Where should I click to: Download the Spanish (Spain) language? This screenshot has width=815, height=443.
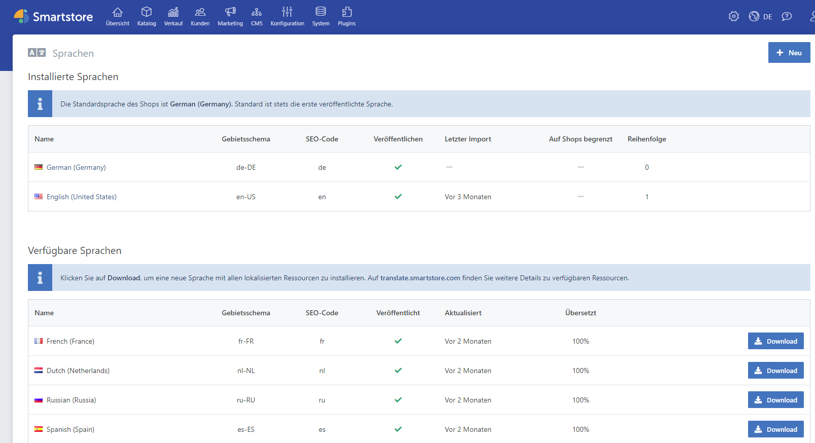click(775, 429)
